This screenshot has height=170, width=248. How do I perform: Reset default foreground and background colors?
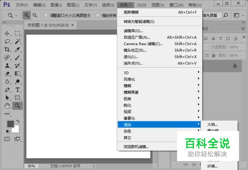(8, 131)
